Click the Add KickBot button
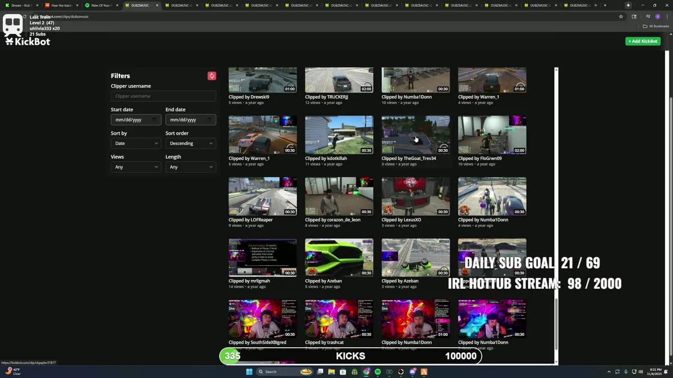The image size is (673, 378). [643, 41]
